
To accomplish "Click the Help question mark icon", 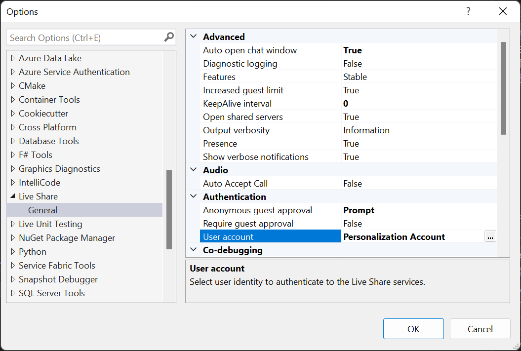I will tap(468, 11).
